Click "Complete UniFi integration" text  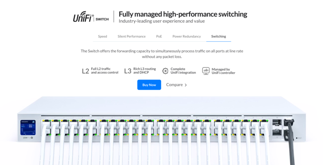coord(183,71)
